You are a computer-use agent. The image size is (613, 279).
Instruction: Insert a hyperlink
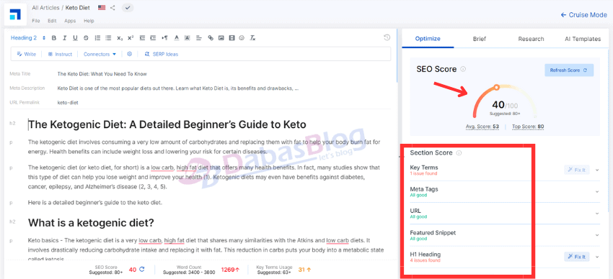(211, 38)
